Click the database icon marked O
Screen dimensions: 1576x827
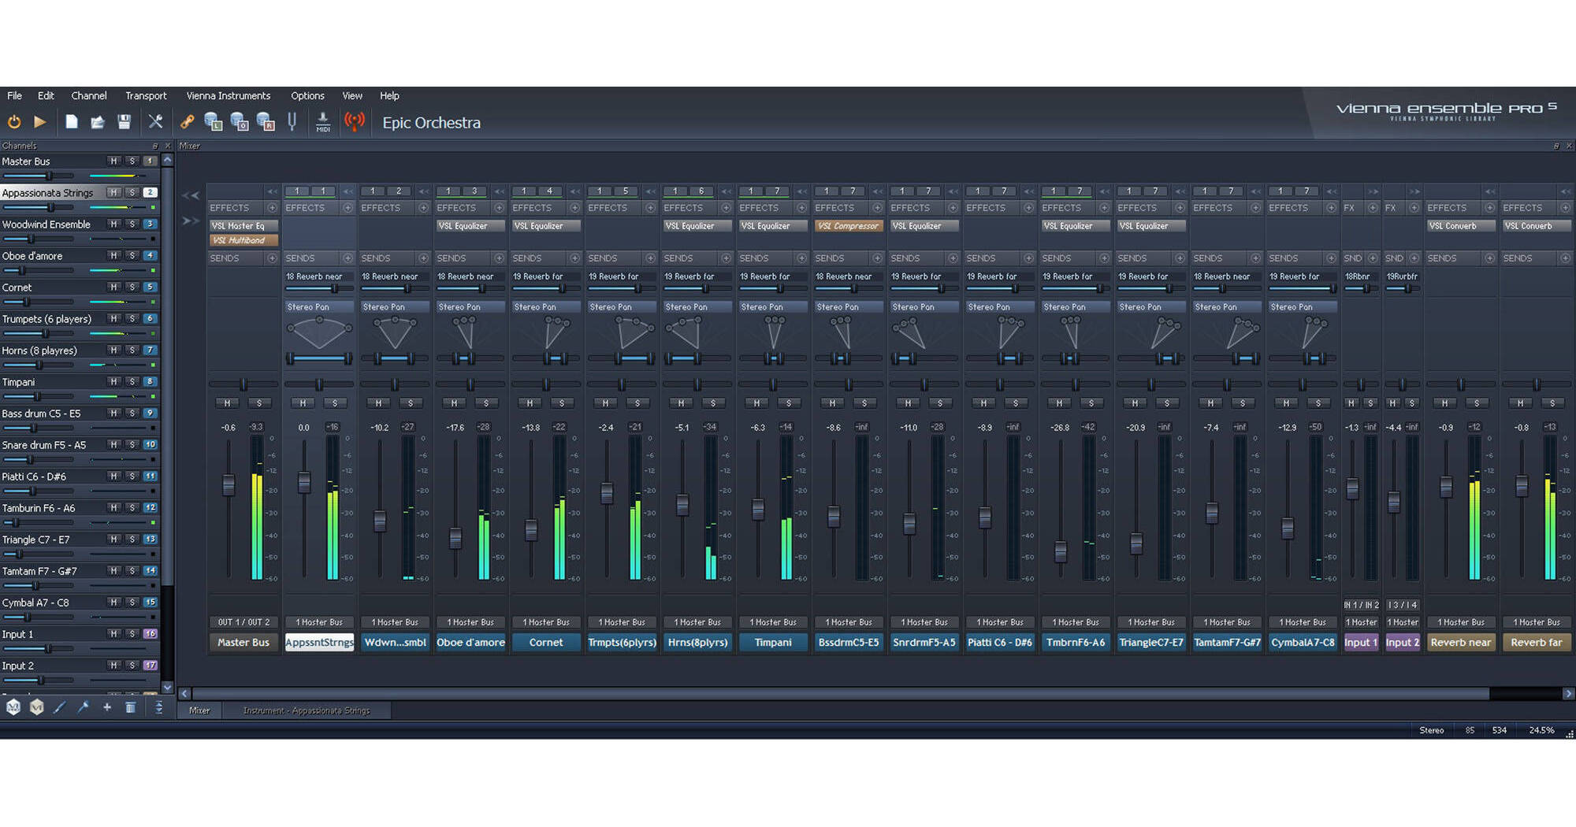click(240, 122)
